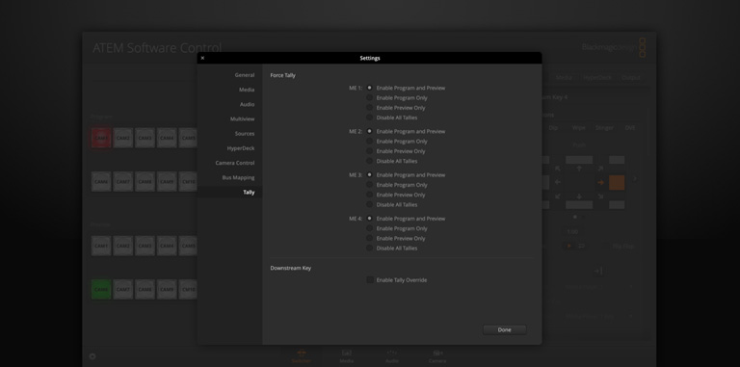Click the green-lit CAM6 Preview button
The image size is (740, 367).
(101, 289)
